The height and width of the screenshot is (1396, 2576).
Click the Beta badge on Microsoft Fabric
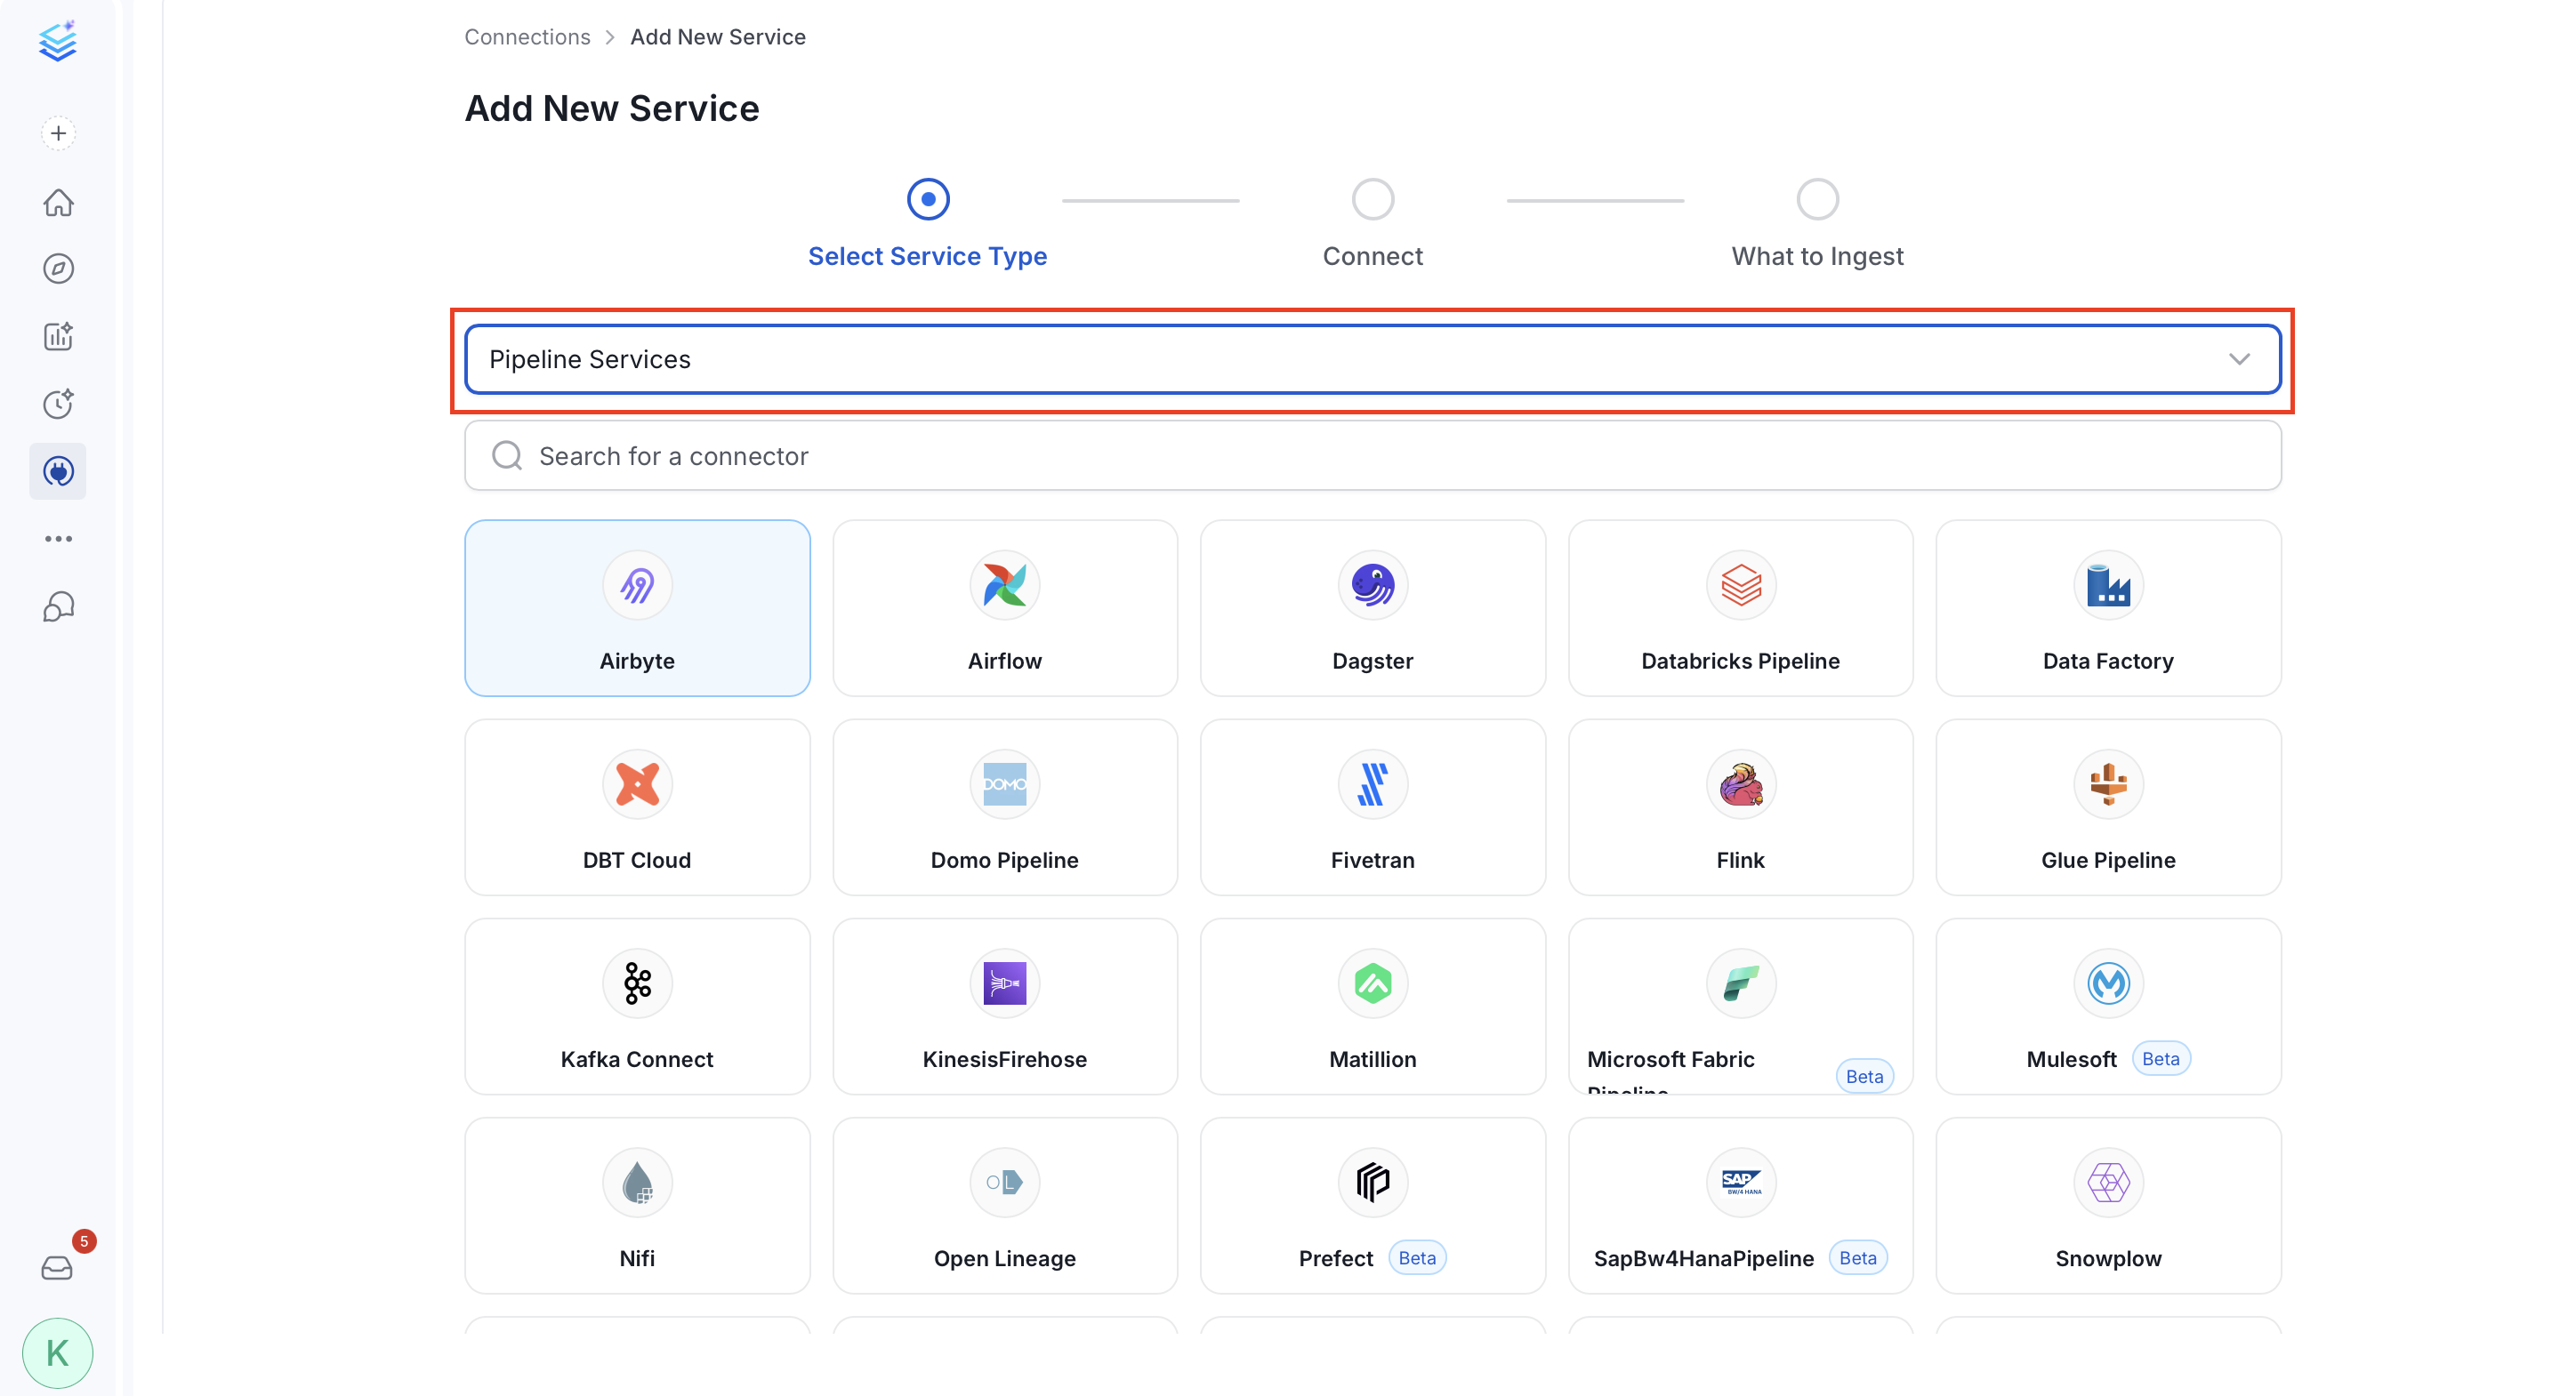click(x=1864, y=1076)
